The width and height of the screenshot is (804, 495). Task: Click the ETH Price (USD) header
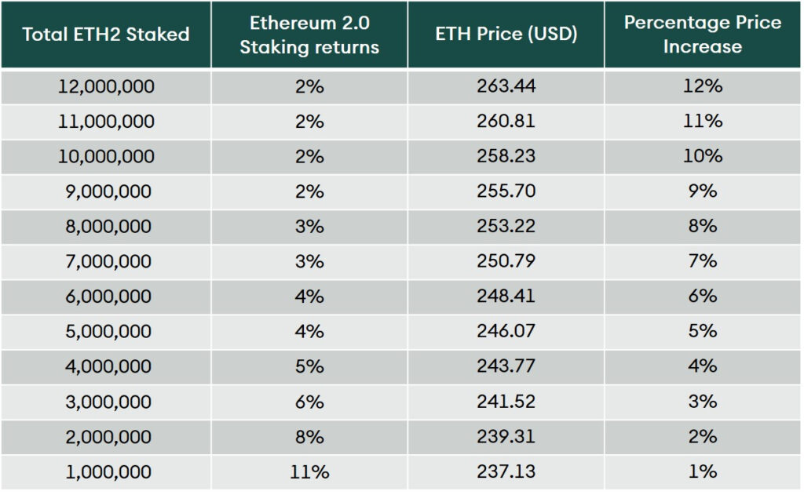(x=506, y=35)
